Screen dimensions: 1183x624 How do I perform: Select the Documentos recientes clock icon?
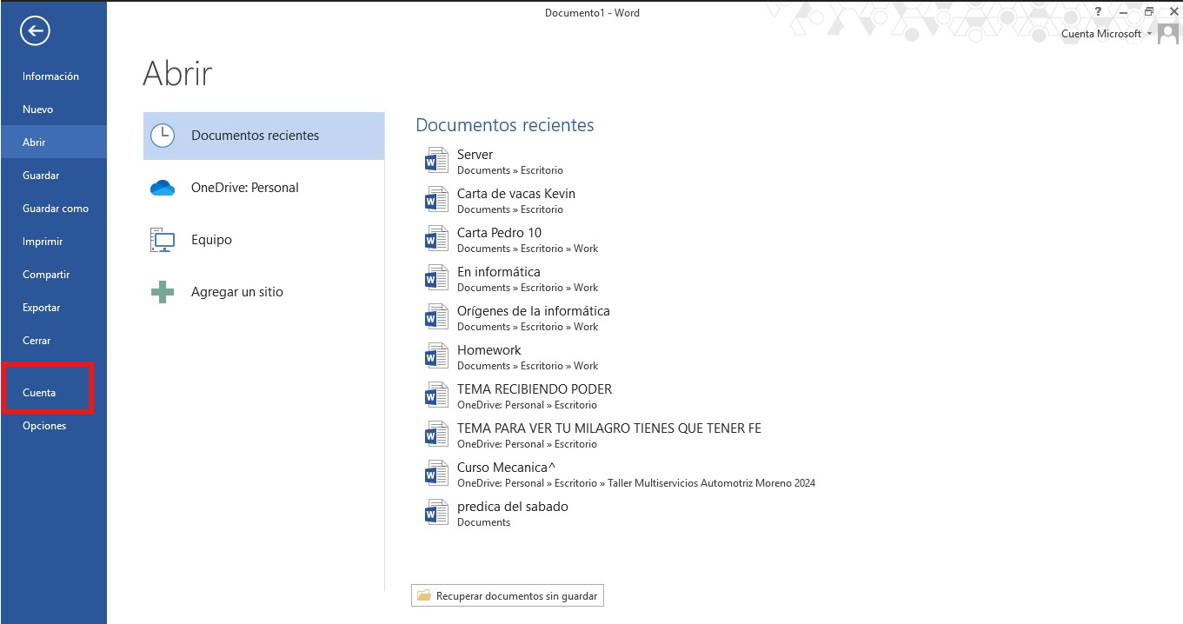pos(163,136)
